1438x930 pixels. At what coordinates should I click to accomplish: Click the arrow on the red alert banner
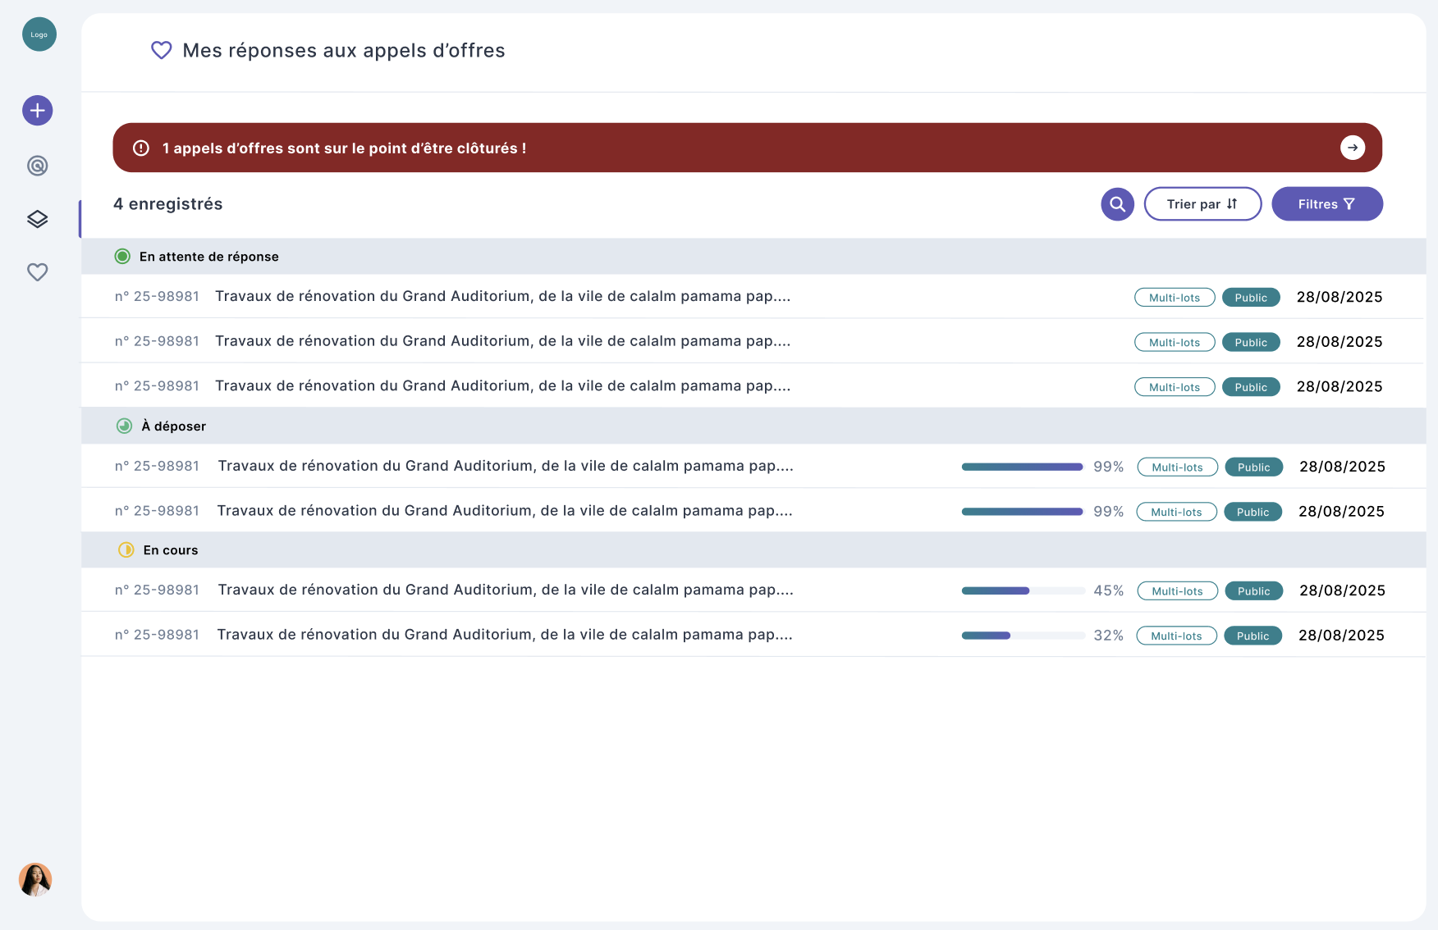coord(1352,148)
